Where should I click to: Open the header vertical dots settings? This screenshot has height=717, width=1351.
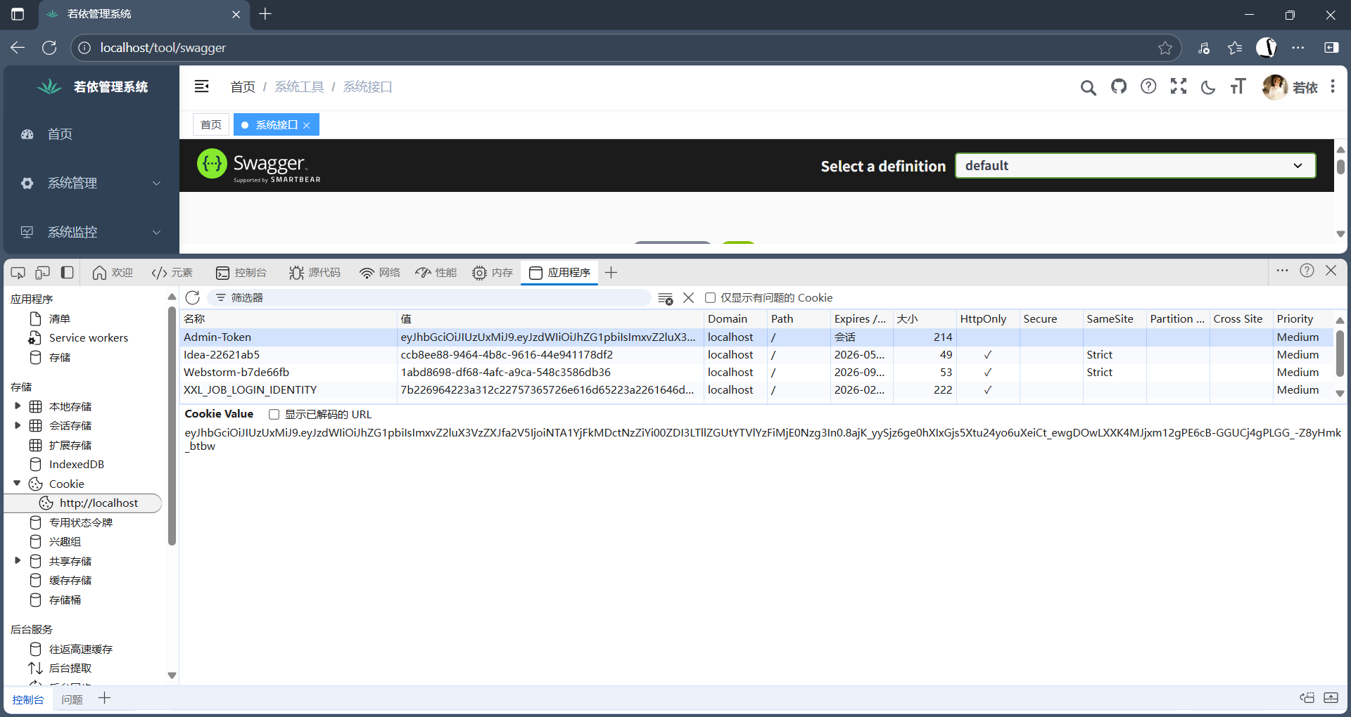1333,86
